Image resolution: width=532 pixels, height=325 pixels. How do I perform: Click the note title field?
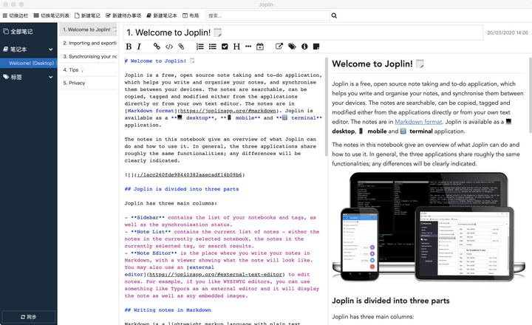pyautogui.click(x=303, y=32)
